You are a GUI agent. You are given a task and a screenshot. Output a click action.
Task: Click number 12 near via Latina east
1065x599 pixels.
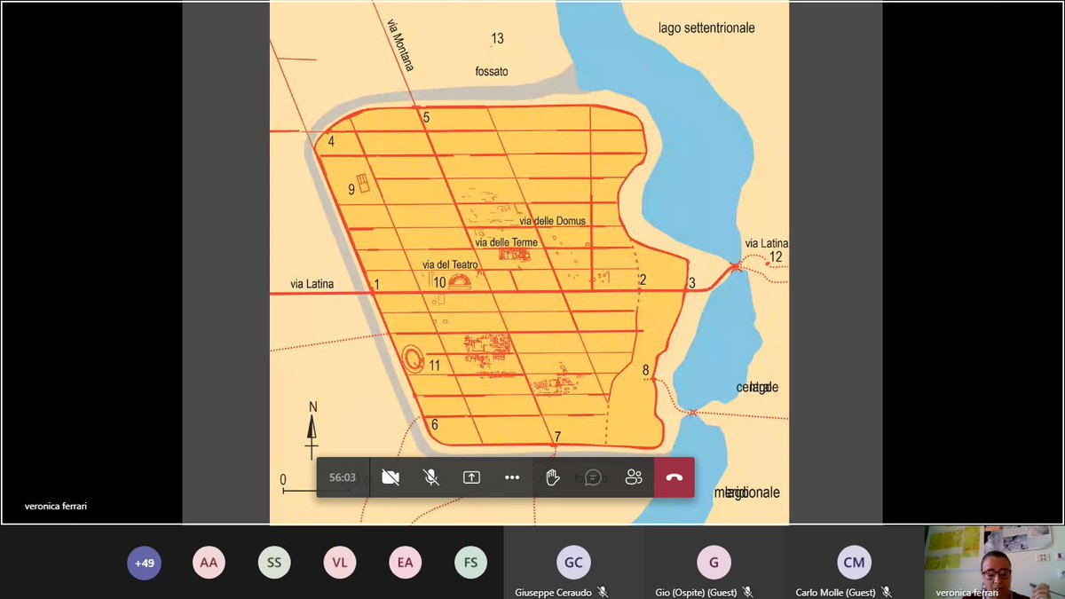coord(776,257)
